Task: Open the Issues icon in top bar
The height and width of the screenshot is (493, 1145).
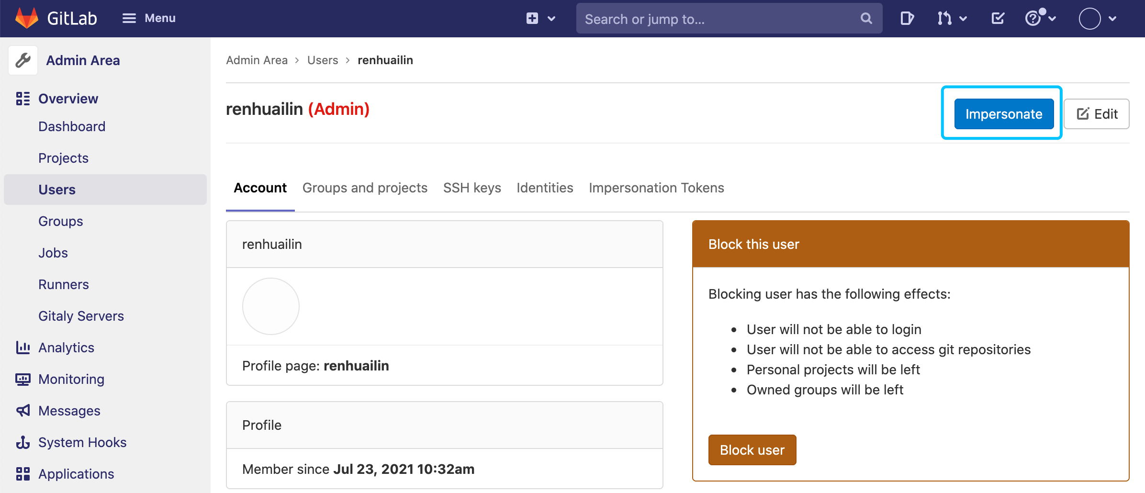Action: click(x=907, y=19)
